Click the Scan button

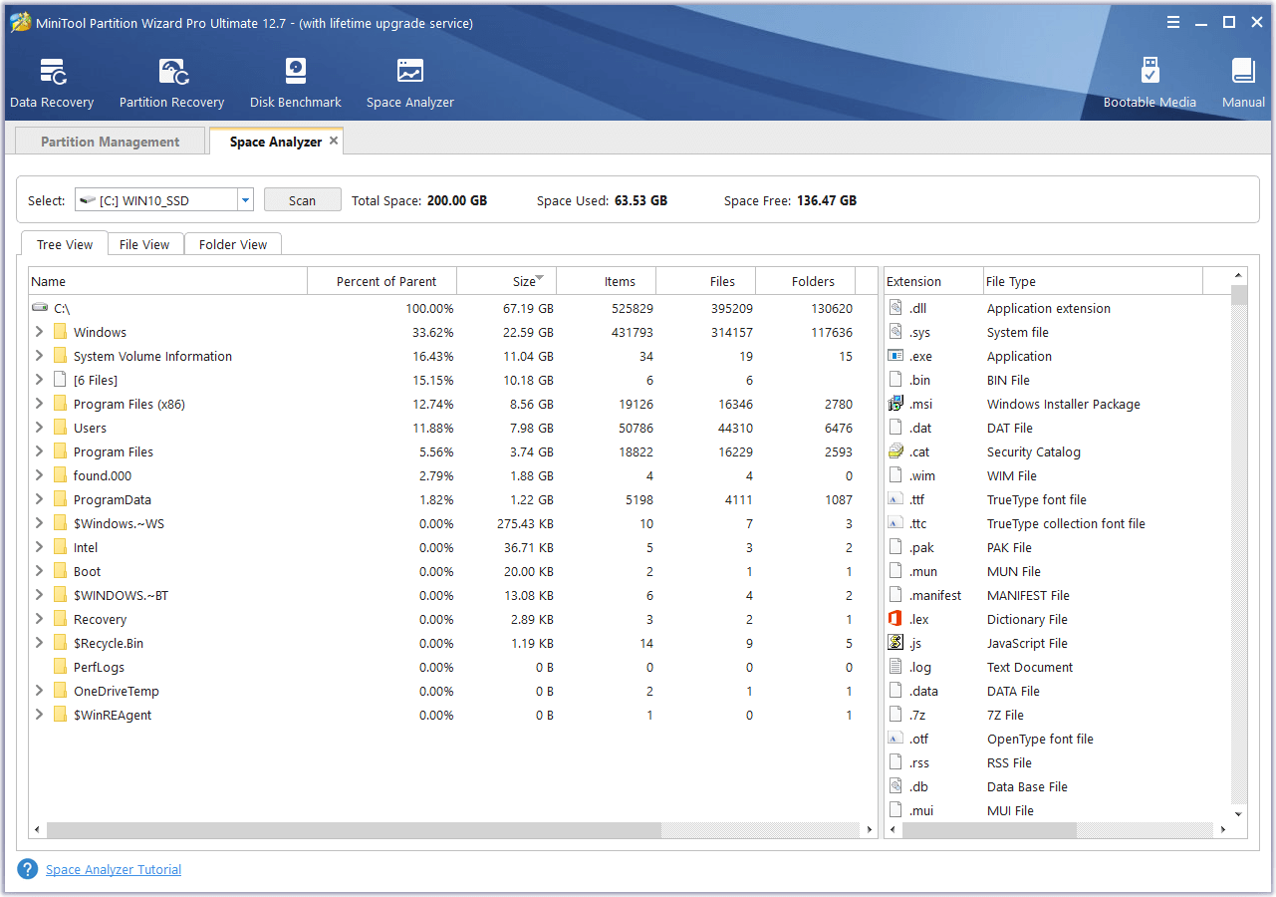(x=302, y=200)
